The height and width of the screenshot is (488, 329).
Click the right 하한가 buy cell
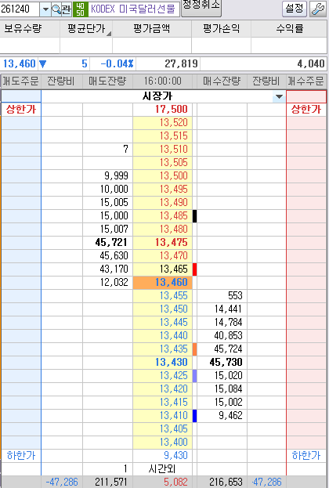click(x=306, y=456)
